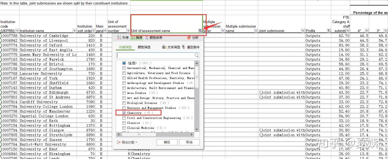Open 颜色排序 color sort option

[x=153, y=38]
